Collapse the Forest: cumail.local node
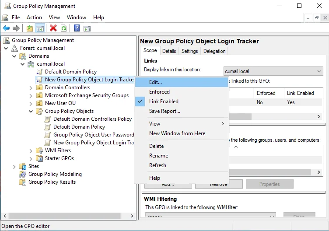 [x=6, y=48]
